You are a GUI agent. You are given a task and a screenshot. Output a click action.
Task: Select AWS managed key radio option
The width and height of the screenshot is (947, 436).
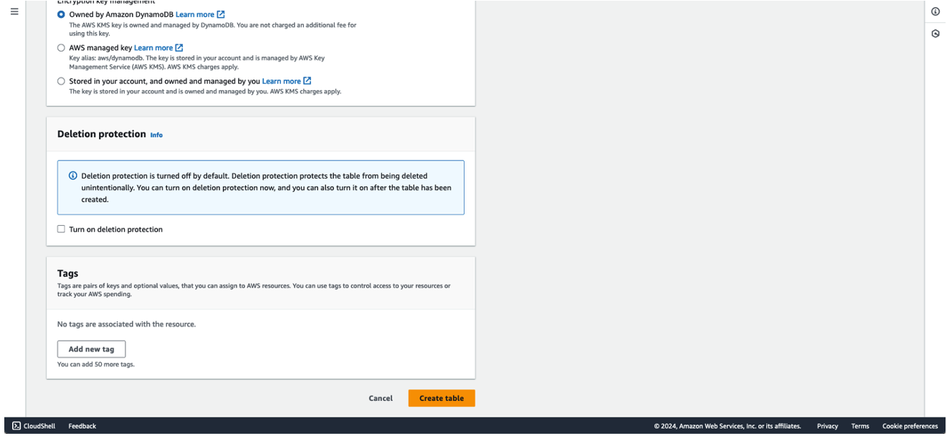pos(61,47)
